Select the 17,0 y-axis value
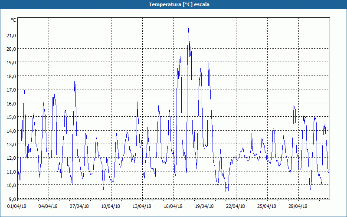Screen dimensions: 347x217 tap(11, 90)
